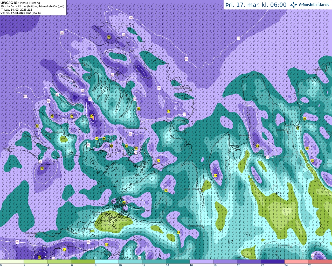Screen dimensions: 332x267
Task: Select the dark teal 14–16 legend swatch
Action: pyautogui.click(x=178, y=262)
